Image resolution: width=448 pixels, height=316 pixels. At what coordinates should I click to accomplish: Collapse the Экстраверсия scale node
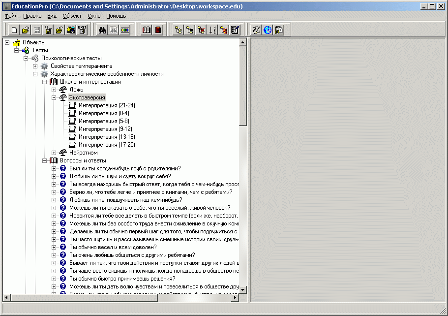point(54,97)
